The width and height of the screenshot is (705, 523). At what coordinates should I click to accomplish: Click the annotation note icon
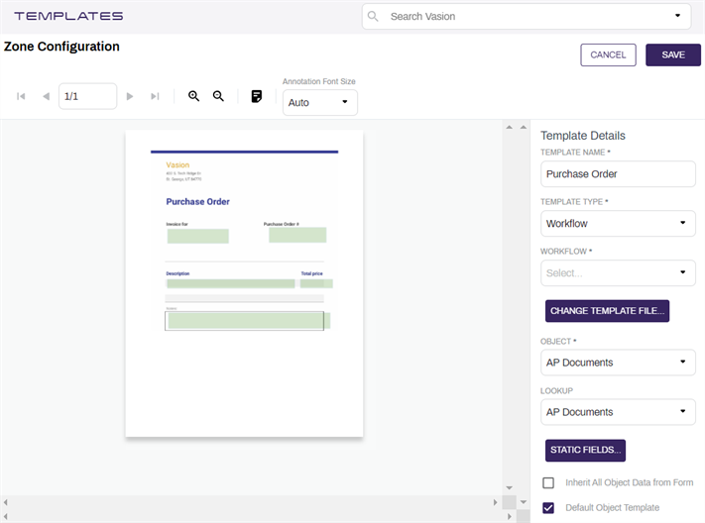256,96
